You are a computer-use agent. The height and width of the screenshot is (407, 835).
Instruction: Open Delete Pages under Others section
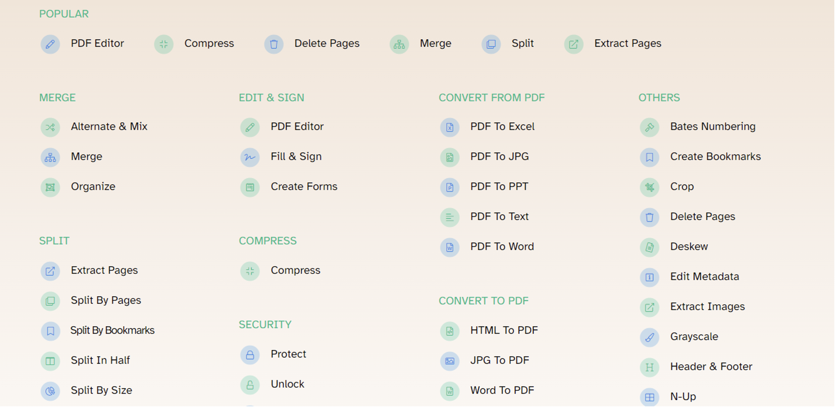703,217
